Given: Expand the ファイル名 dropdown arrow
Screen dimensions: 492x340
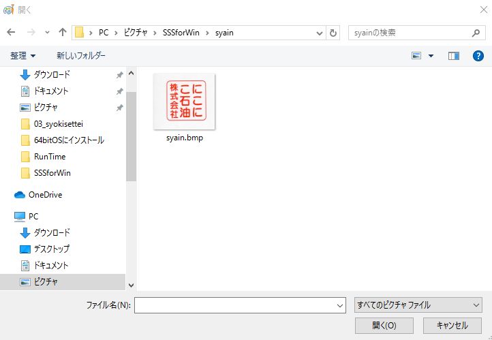Looking at the screenshot, I should (339, 305).
